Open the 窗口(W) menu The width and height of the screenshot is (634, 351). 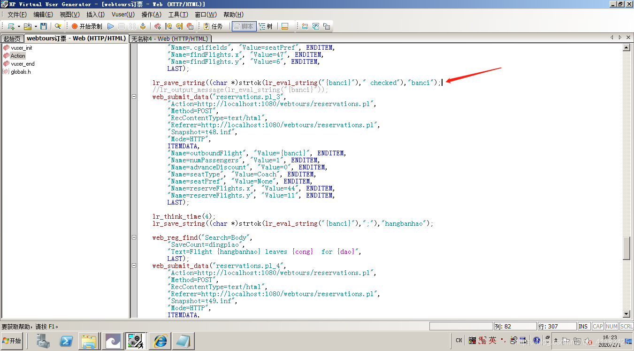(x=206, y=15)
